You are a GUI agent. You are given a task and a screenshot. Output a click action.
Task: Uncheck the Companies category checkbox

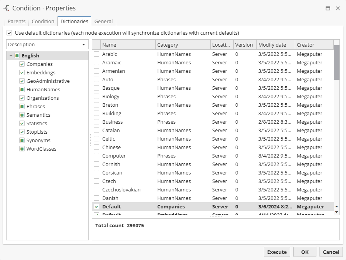(22, 64)
